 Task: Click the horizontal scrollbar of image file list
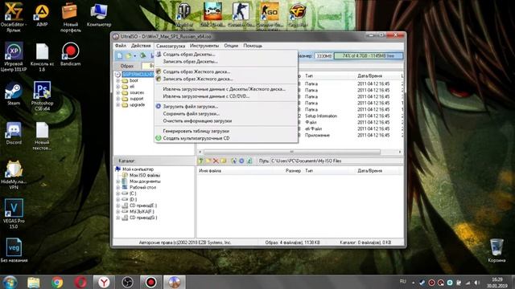(x=291, y=152)
